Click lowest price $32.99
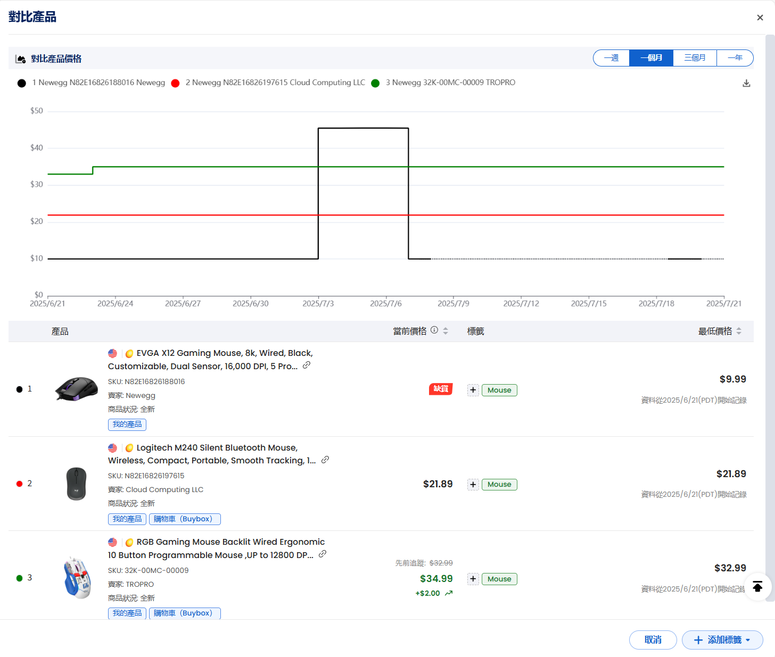The width and height of the screenshot is (775, 657). tap(730, 568)
